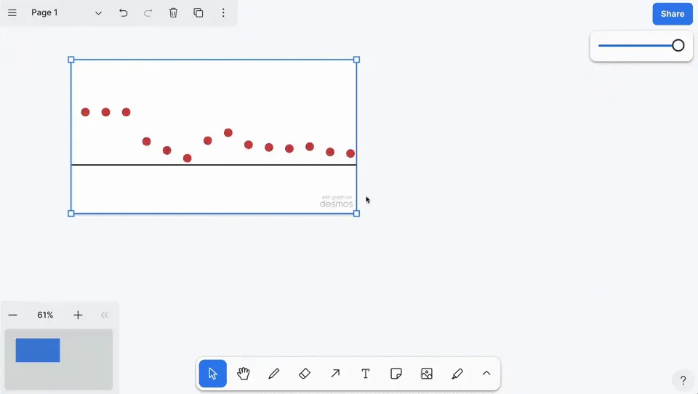
Task: Open the three-dot more actions menu
Action: [223, 13]
